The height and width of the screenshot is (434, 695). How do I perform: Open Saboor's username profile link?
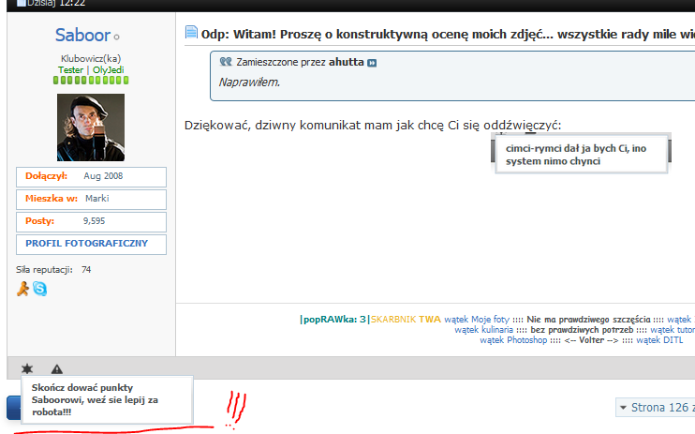82,36
